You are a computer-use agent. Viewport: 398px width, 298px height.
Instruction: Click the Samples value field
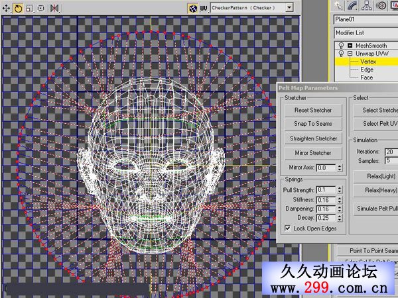click(391, 161)
